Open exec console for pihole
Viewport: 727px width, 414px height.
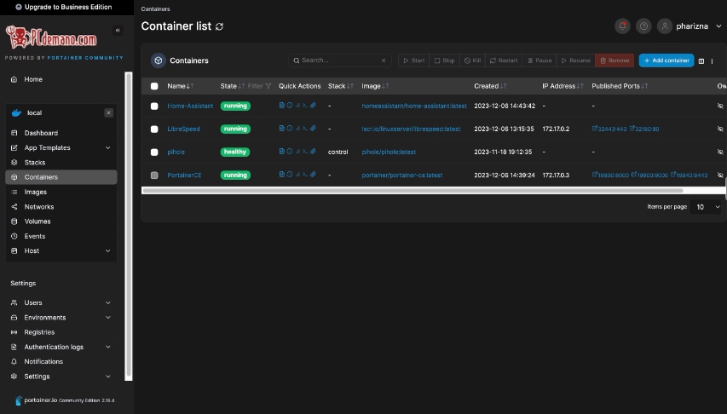point(305,152)
